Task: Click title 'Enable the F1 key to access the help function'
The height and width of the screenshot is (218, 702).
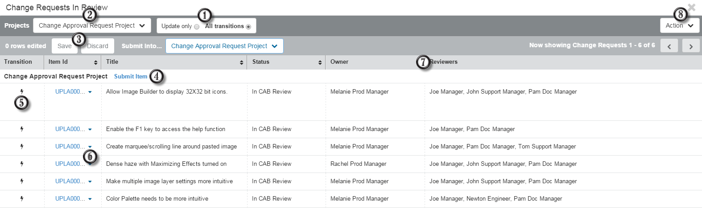Action: [x=165, y=129]
